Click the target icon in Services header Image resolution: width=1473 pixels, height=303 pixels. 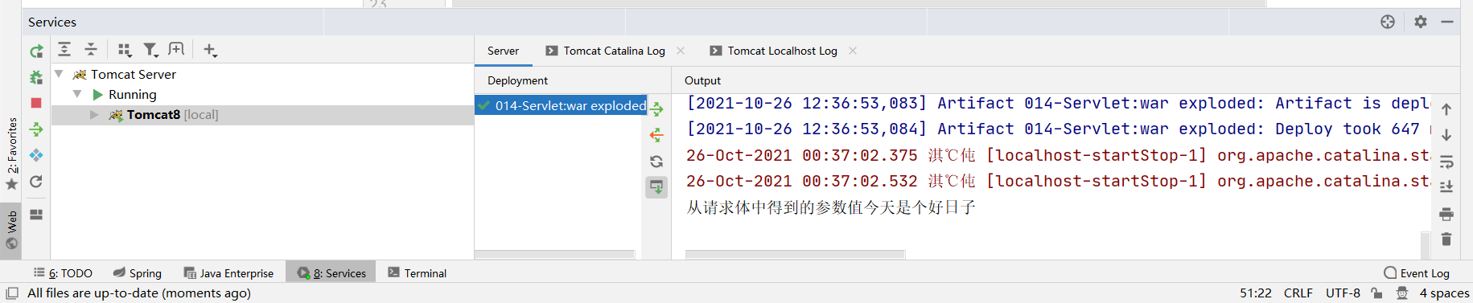1388,22
